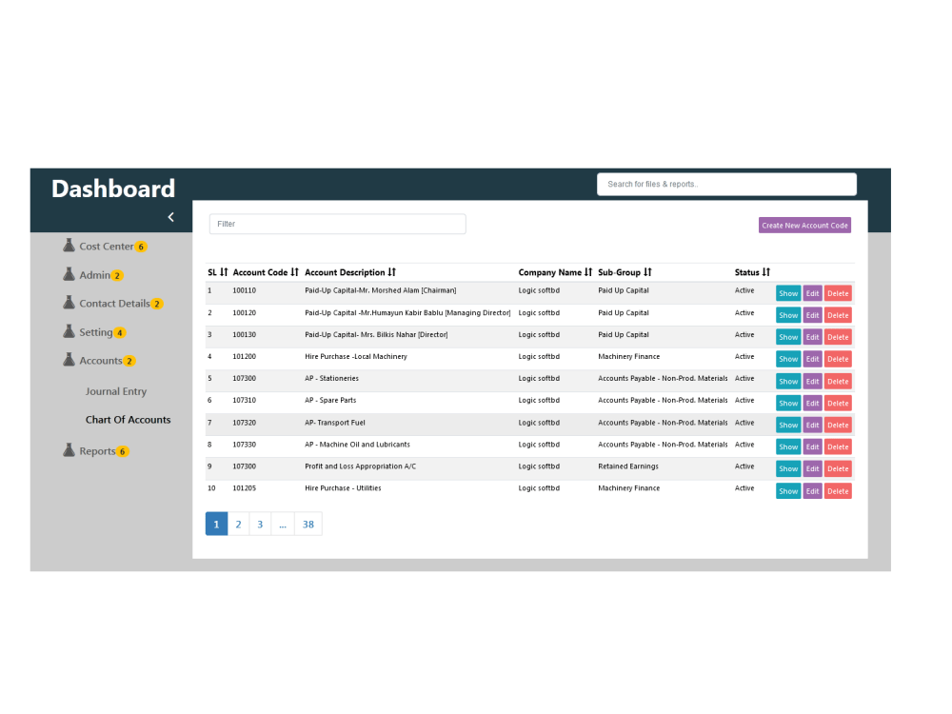952x714 pixels.
Task: Edit Profit and Loss Appropriation A/C row
Action: click(x=812, y=468)
